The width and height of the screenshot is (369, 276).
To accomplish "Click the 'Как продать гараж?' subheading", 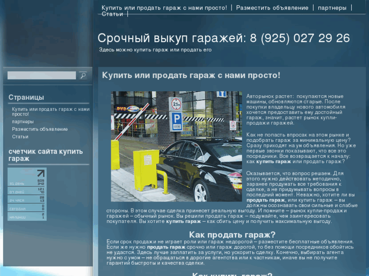I will point(232,234).
